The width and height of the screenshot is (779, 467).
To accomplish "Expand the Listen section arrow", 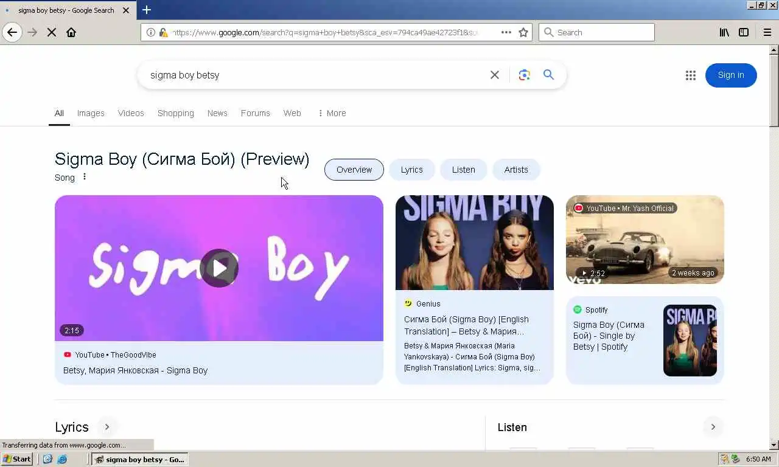I will pyautogui.click(x=713, y=427).
